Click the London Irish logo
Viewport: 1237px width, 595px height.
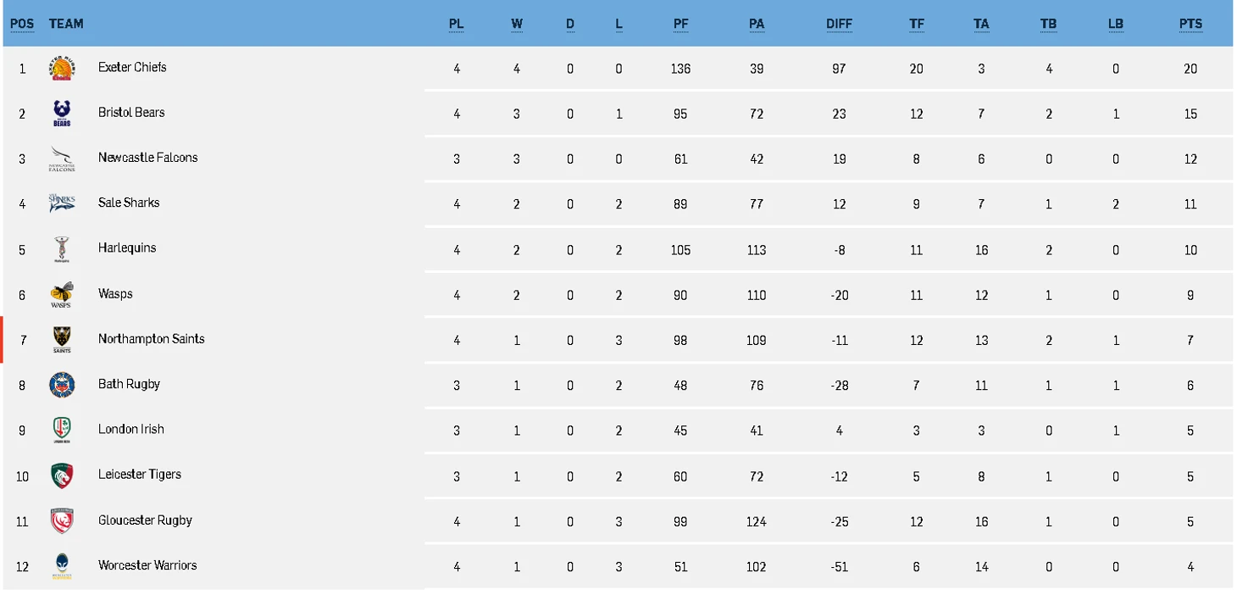(x=62, y=431)
